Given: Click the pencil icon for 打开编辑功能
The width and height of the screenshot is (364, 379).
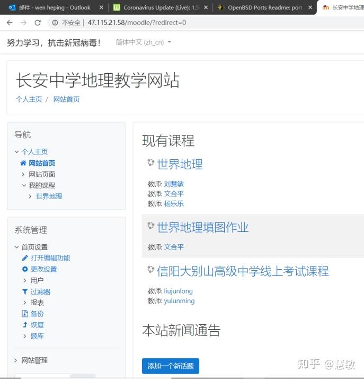Looking at the screenshot, I should click(25, 258).
